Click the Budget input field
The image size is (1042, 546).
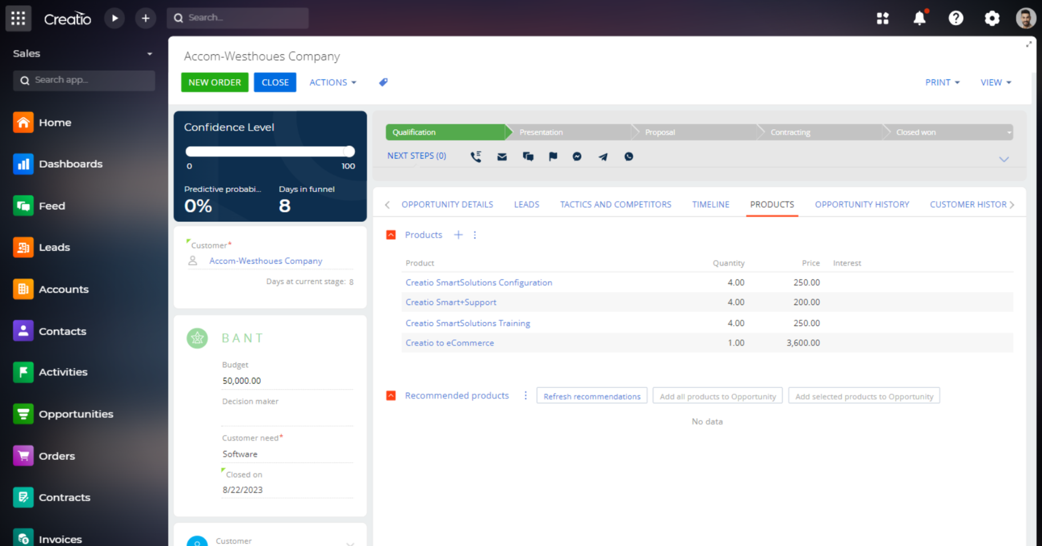tap(287, 381)
